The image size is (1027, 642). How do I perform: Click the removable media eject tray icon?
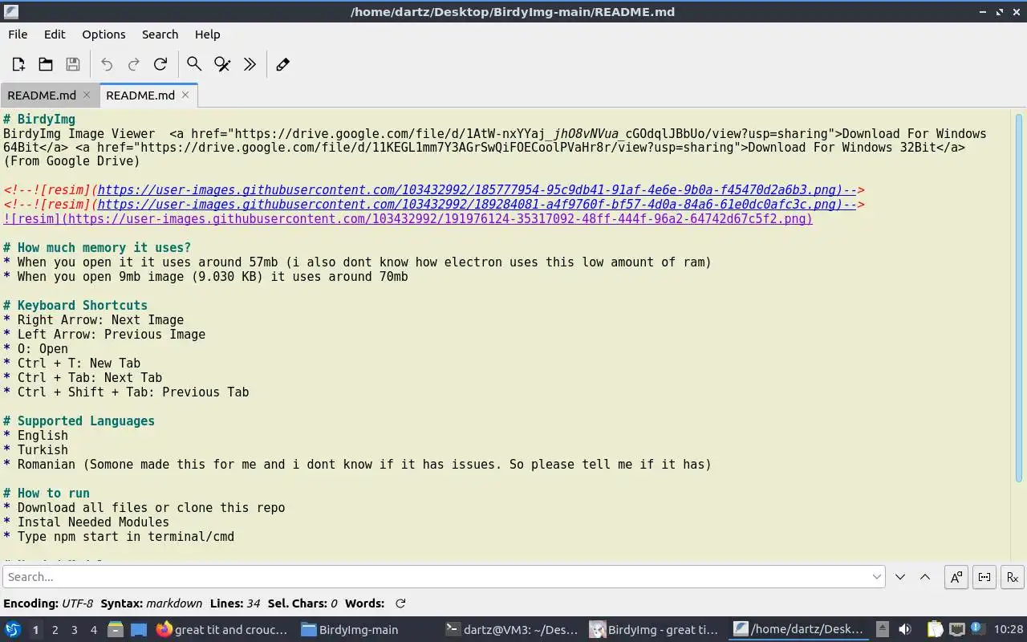pos(882,630)
